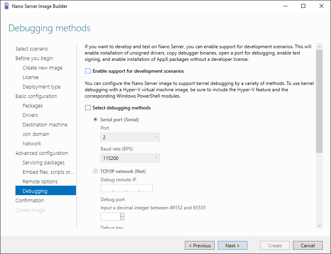This screenshot has height=254, width=331.
Task: Minimize the Image Builder window
Action: (285, 6)
